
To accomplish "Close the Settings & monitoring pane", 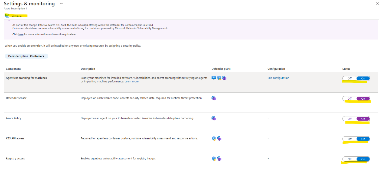I will [377, 4].
